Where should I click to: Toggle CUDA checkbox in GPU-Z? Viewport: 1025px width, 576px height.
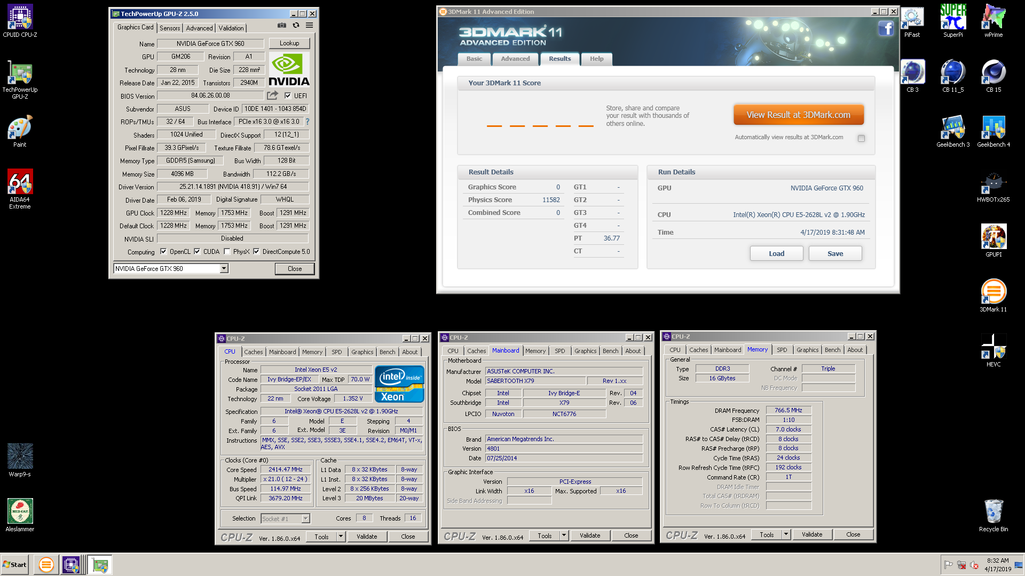pos(197,252)
